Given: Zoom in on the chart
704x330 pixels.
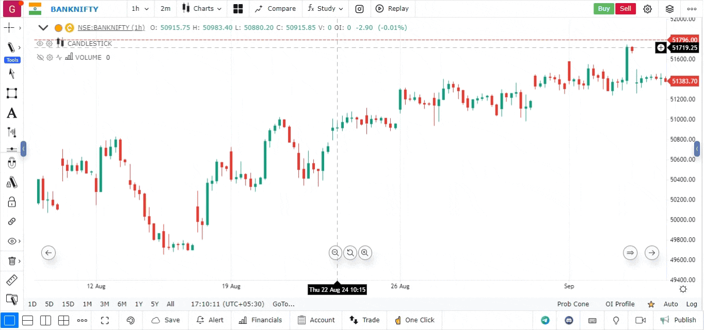Looking at the screenshot, I should click(365, 253).
